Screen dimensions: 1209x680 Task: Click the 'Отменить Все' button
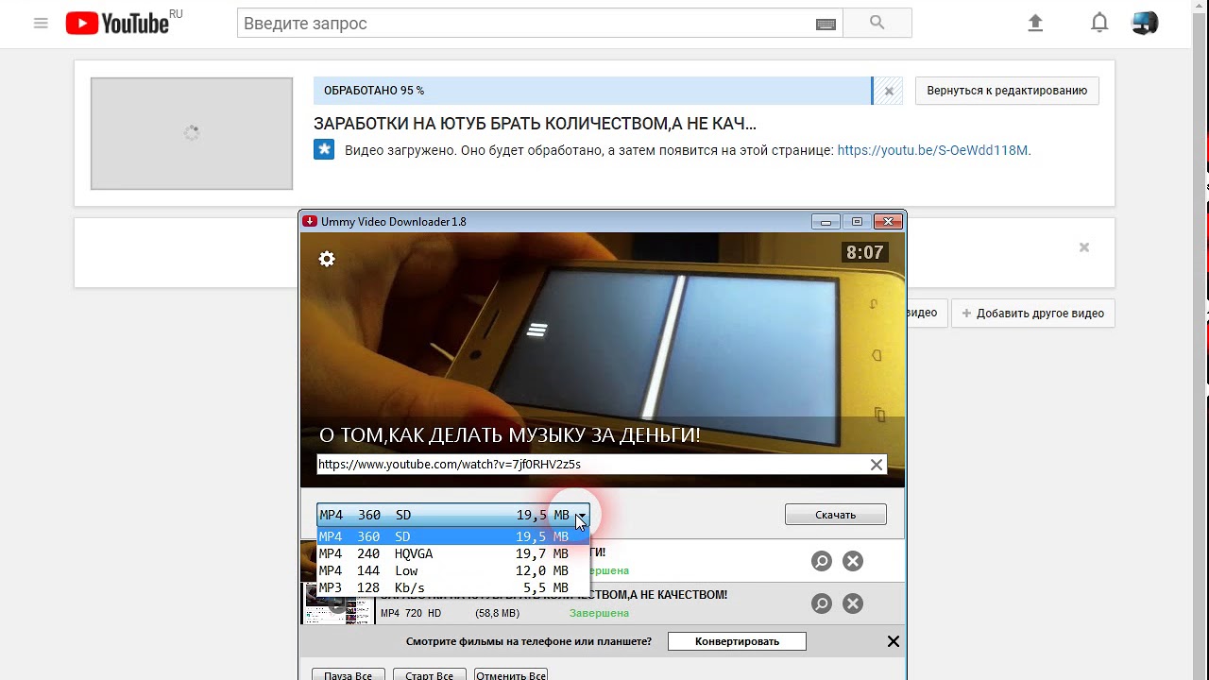511,674
